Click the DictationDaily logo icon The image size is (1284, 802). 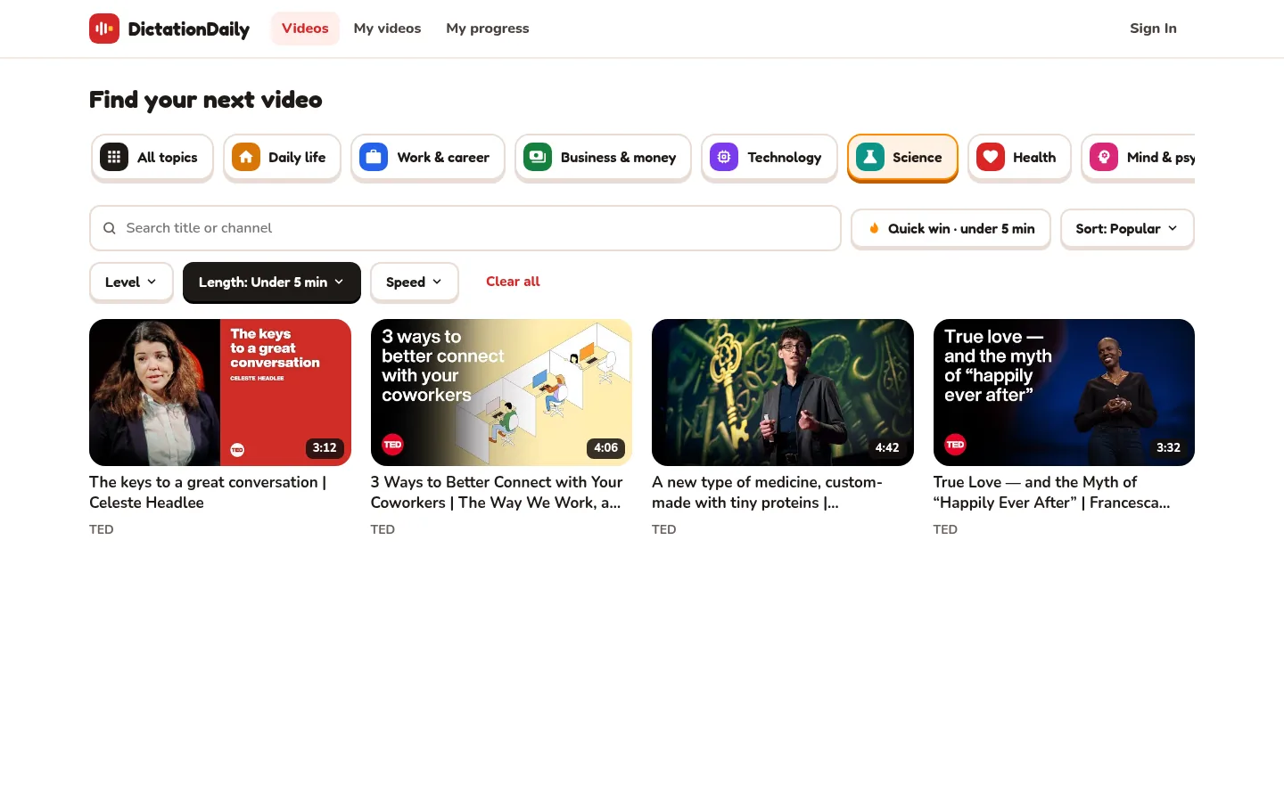tap(104, 29)
